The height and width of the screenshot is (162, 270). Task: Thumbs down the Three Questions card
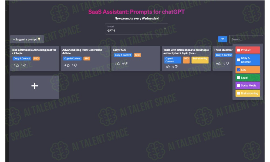(227, 63)
